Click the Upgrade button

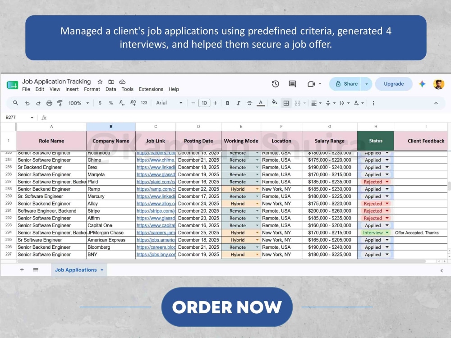(x=394, y=84)
